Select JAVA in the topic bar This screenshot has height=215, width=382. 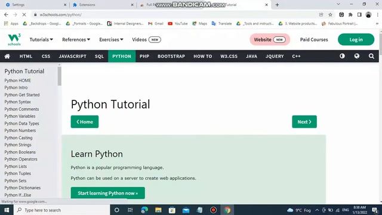(251, 56)
